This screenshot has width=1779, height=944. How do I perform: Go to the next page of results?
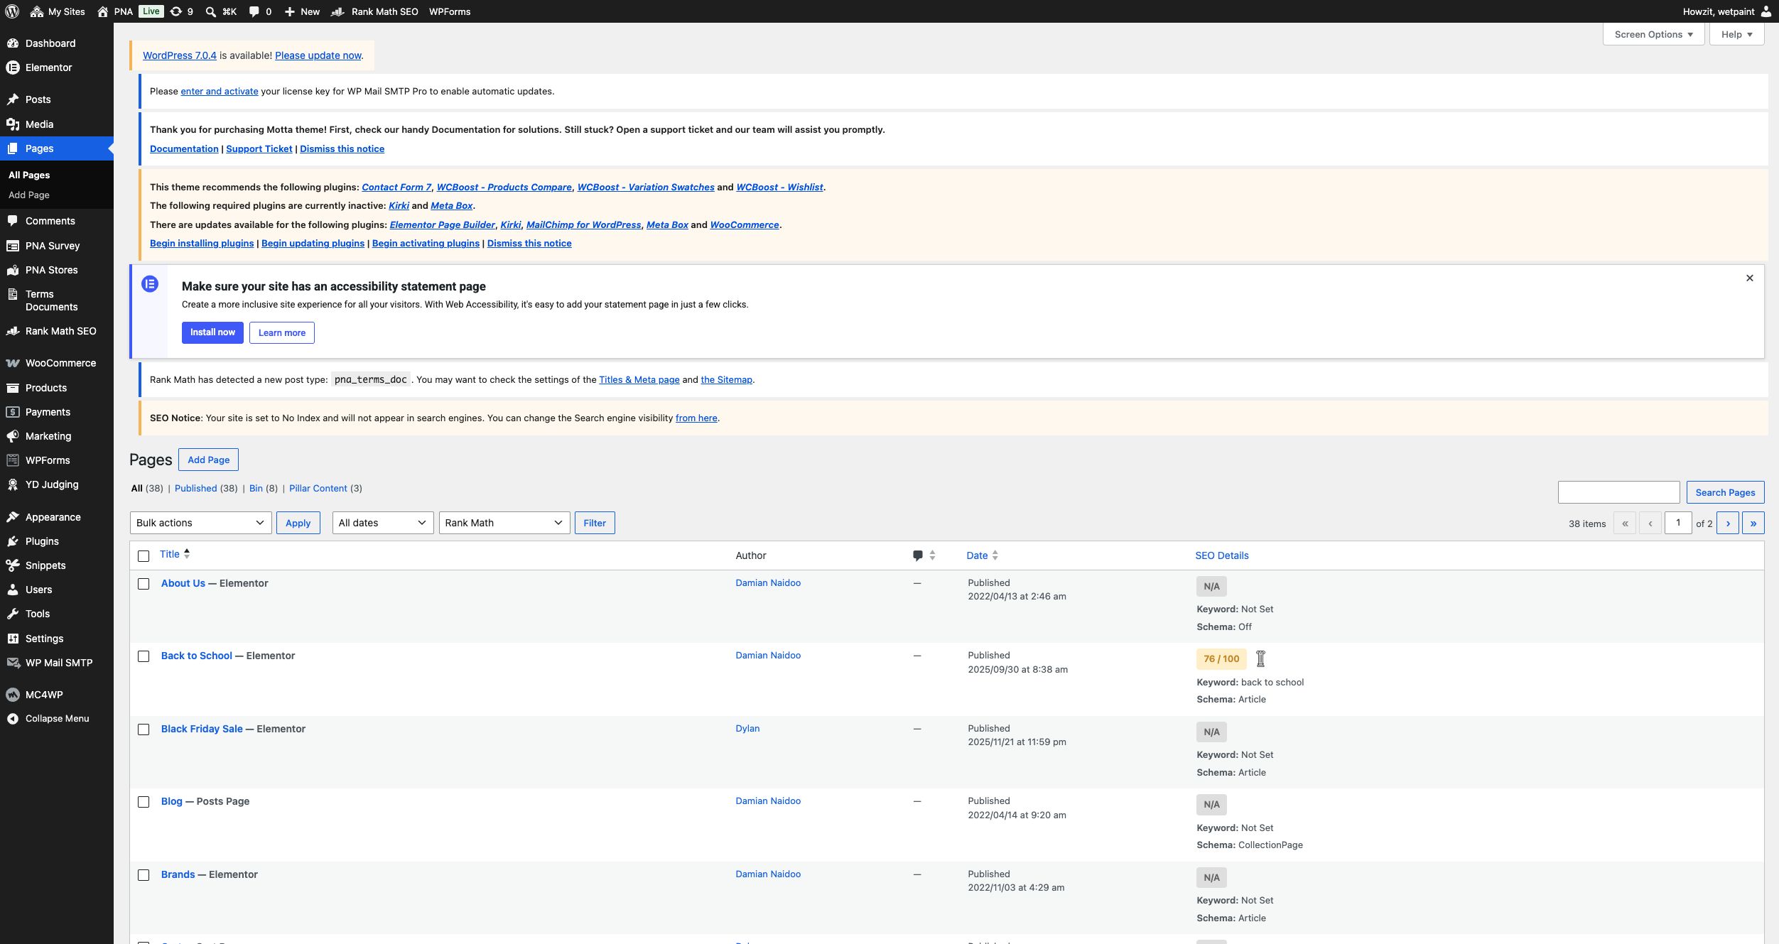(1728, 523)
